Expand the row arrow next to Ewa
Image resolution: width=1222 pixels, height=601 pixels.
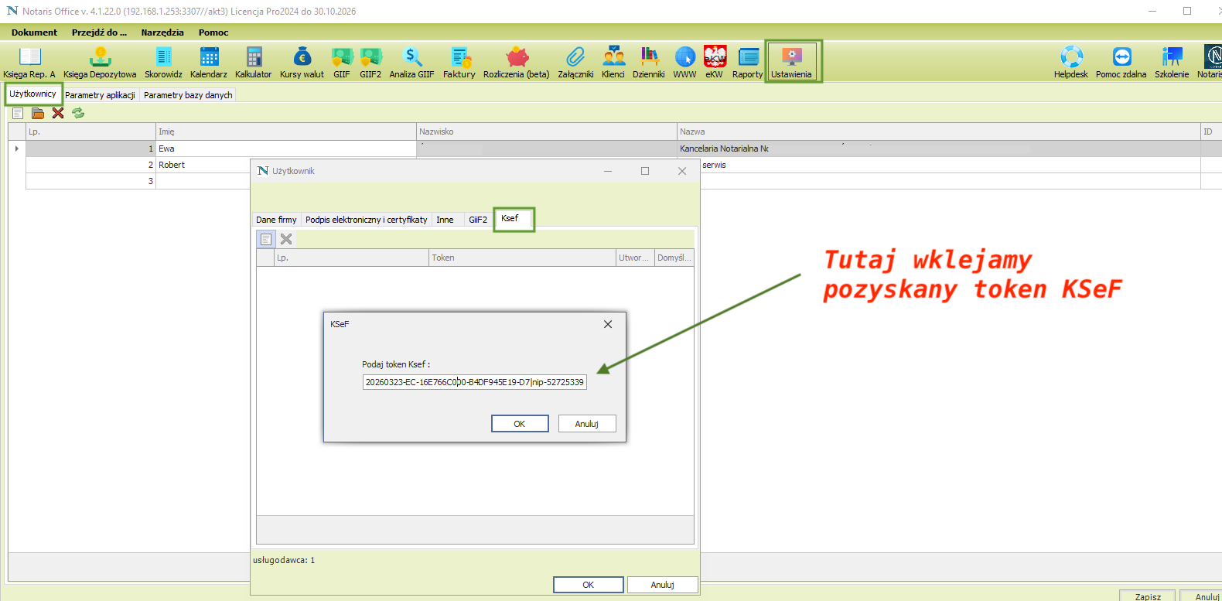[x=17, y=149]
